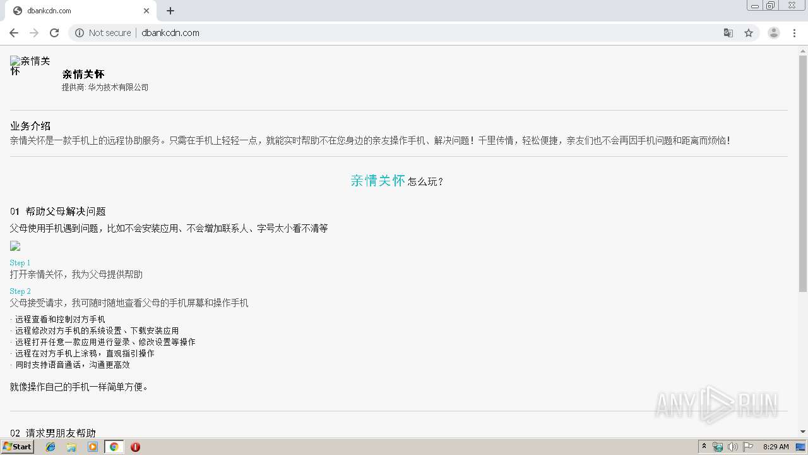Image resolution: width=808 pixels, height=455 pixels.
Task: Restore down the Chrome window
Action: point(771,6)
